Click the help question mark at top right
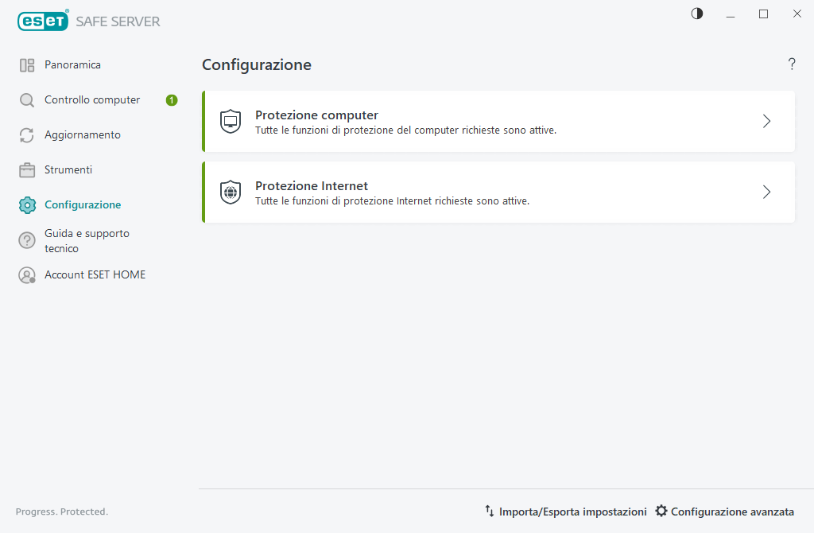 [792, 64]
